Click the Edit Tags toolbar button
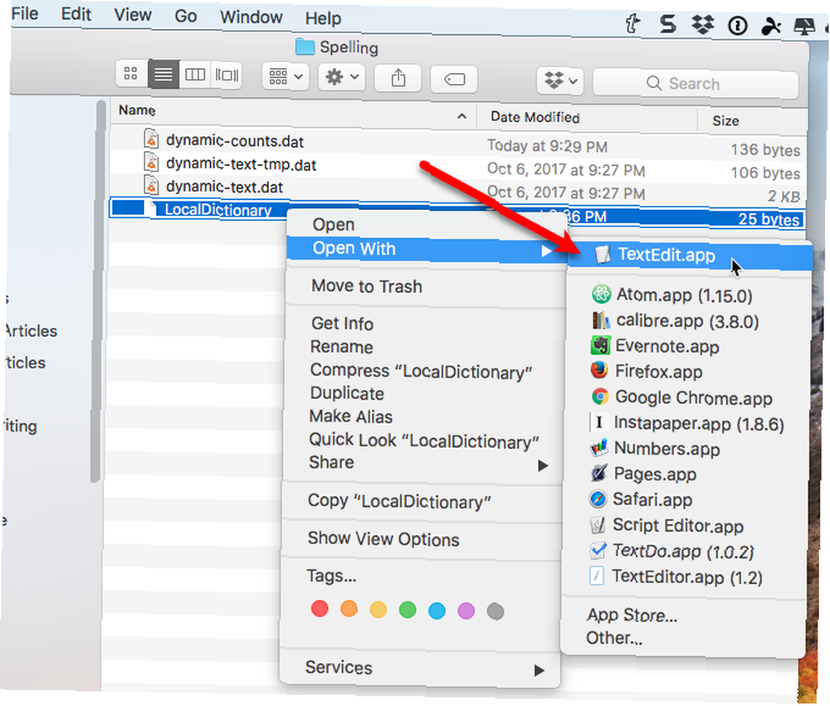This screenshot has width=830, height=706. 454,80
